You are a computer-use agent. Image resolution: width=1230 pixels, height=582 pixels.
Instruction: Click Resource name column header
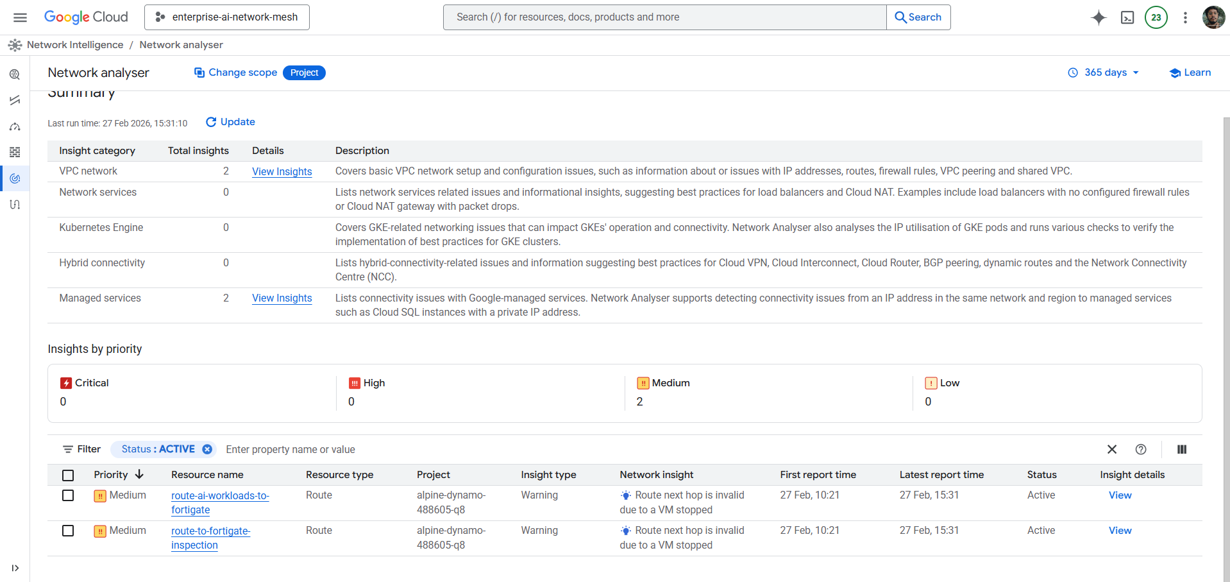tap(207, 475)
